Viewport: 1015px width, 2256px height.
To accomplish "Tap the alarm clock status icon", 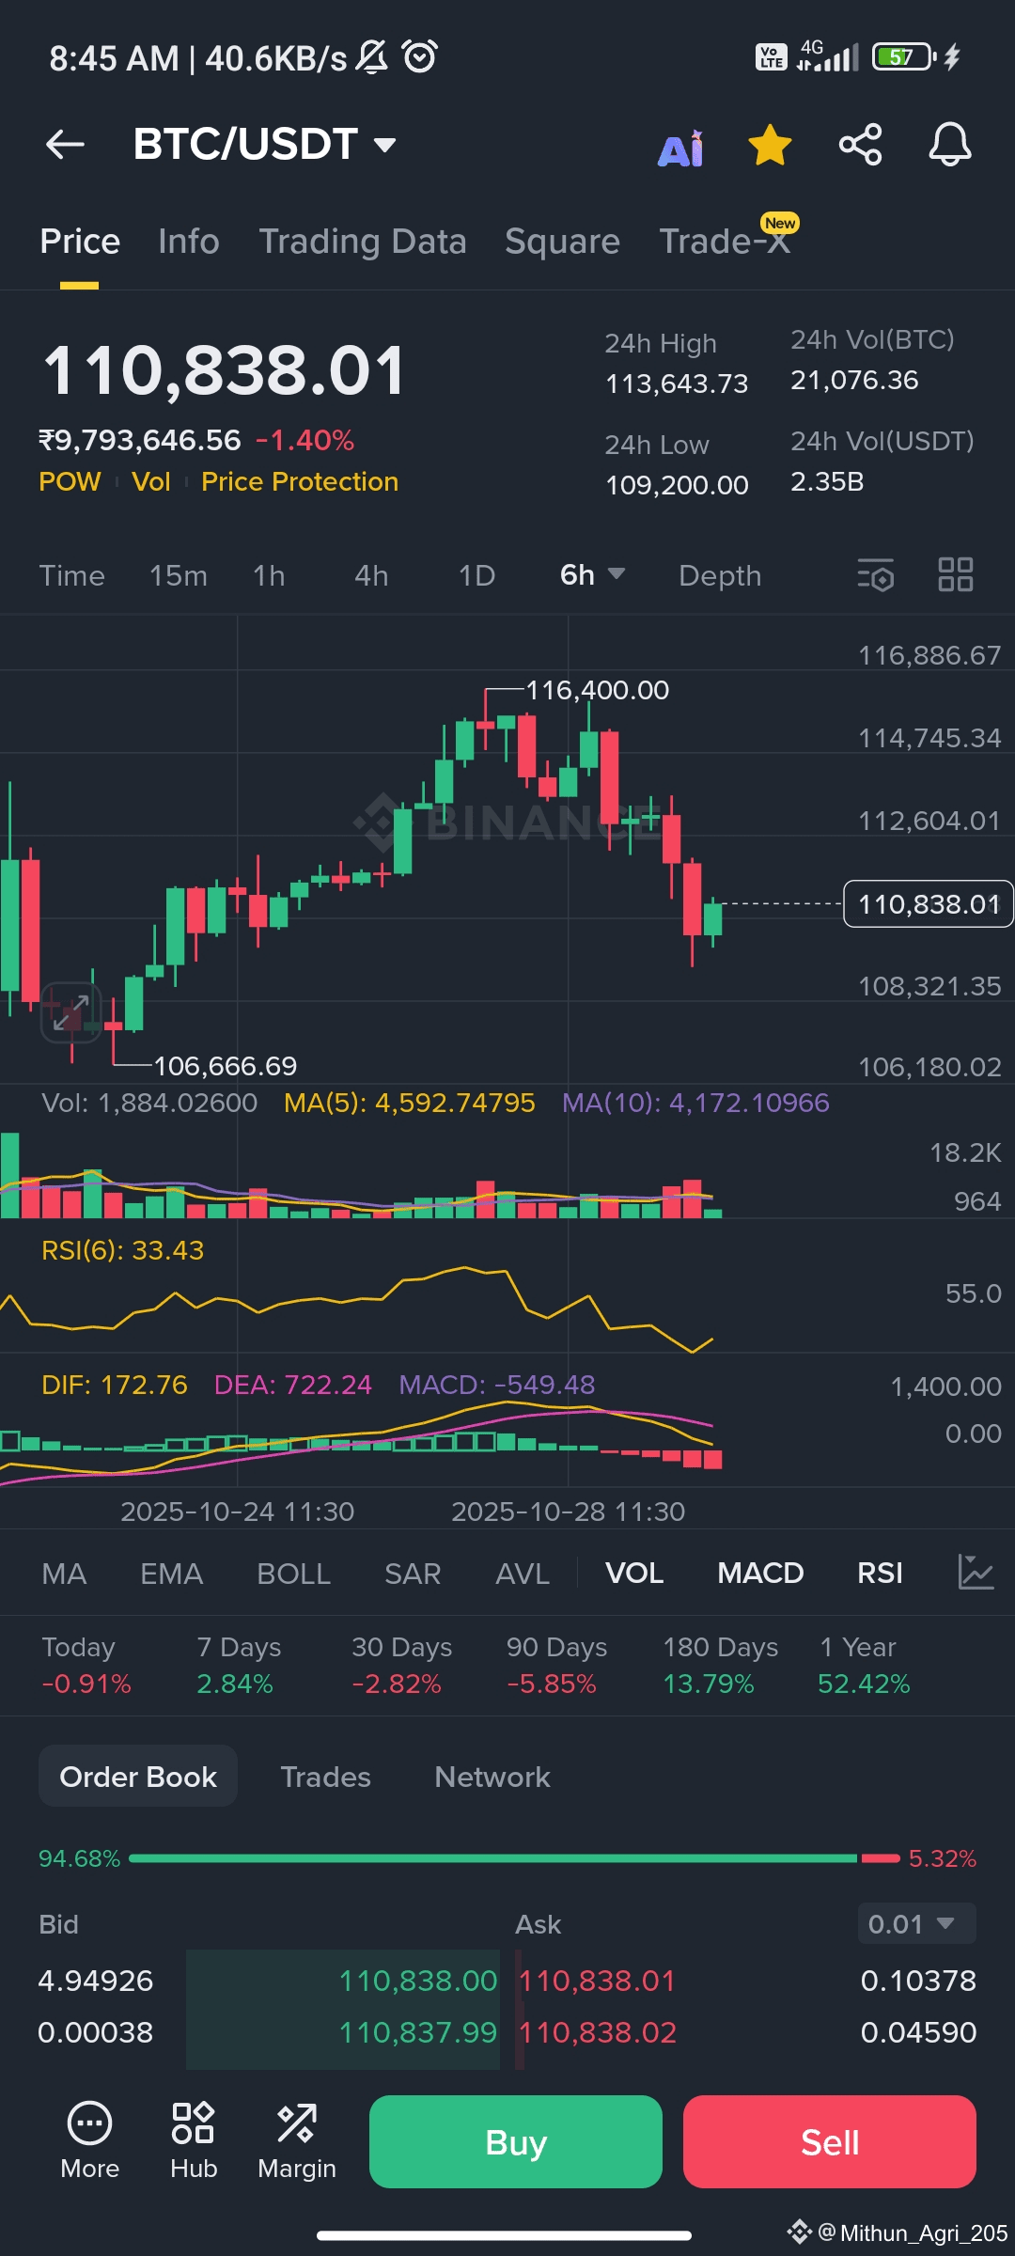I will coord(420,56).
